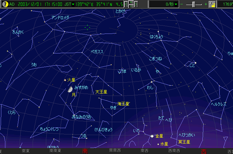
Task: Click the red 南 south direction label
Action: 85,151
